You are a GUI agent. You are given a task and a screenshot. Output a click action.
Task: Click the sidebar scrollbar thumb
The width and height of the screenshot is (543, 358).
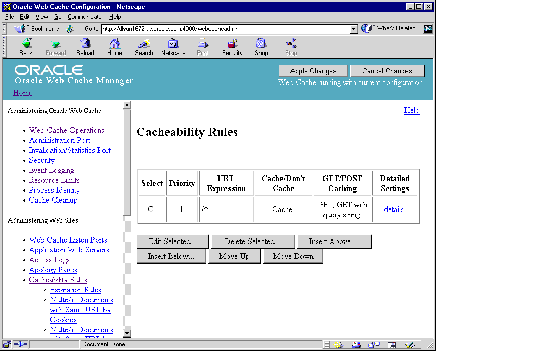pos(127,162)
